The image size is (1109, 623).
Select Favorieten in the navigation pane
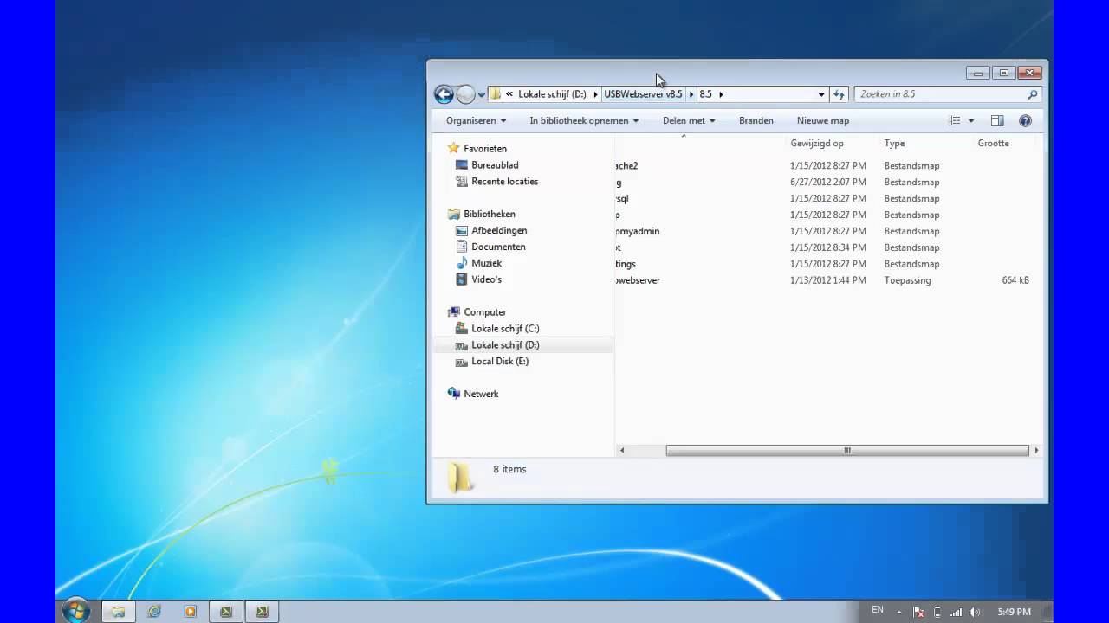click(x=485, y=149)
